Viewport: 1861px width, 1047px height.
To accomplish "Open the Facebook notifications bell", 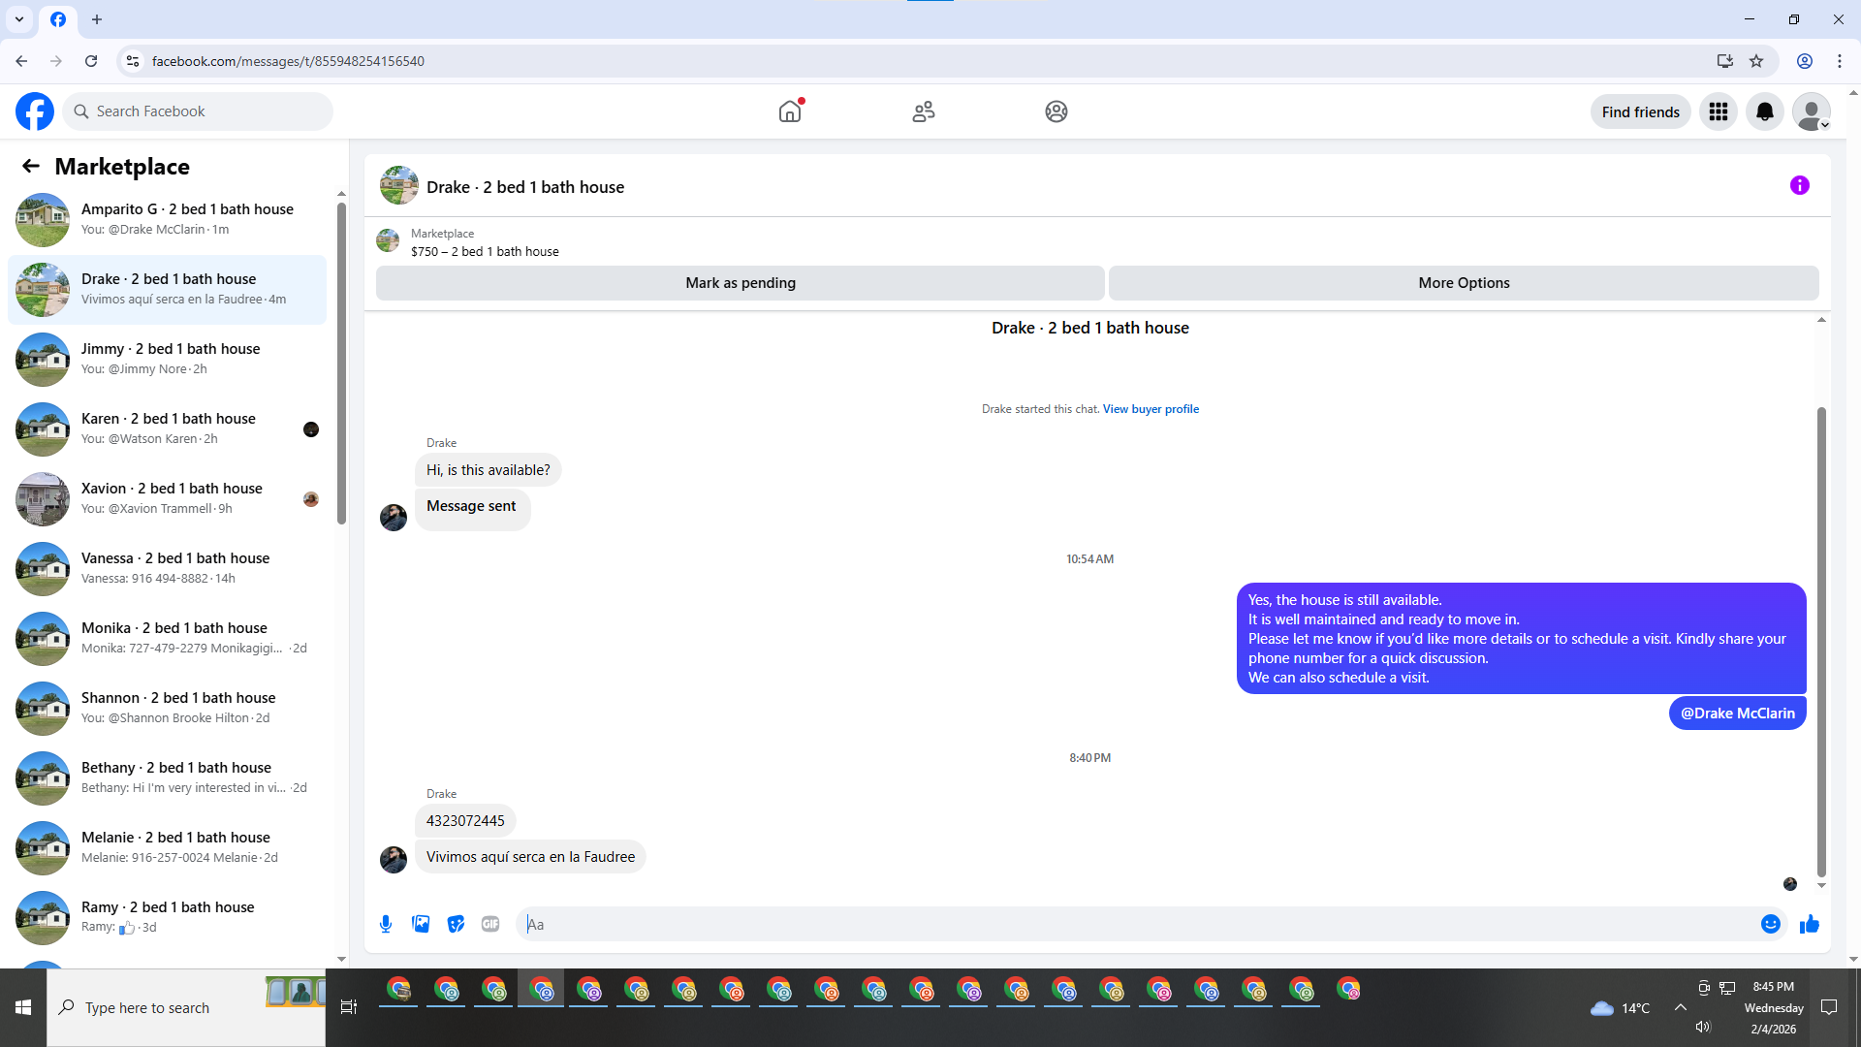I will (x=1764, y=111).
